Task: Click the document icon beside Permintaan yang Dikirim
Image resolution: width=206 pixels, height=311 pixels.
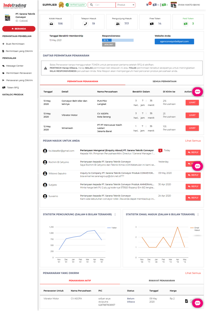Action: tap(3, 51)
